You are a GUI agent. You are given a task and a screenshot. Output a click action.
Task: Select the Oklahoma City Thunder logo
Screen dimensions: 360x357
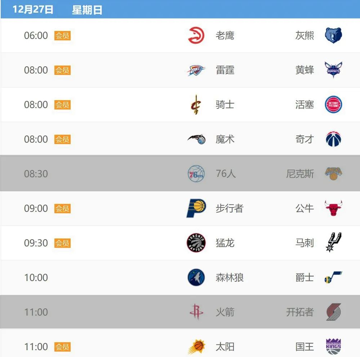point(196,70)
